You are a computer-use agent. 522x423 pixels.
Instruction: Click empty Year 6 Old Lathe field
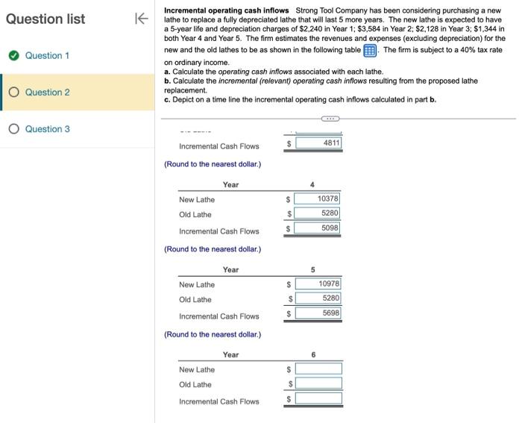(x=318, y=383)
